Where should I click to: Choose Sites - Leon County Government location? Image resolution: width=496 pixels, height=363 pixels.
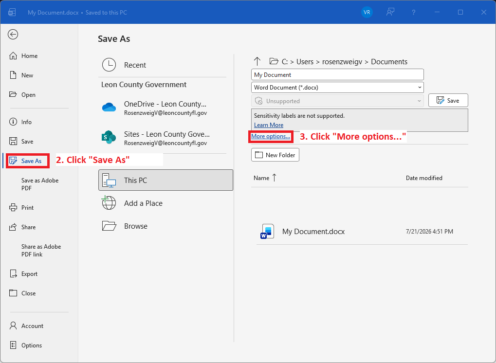point(162,138)
